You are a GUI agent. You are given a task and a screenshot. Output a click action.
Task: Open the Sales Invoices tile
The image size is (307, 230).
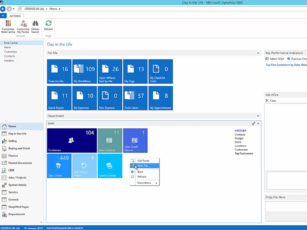click(x=110, y=140)
